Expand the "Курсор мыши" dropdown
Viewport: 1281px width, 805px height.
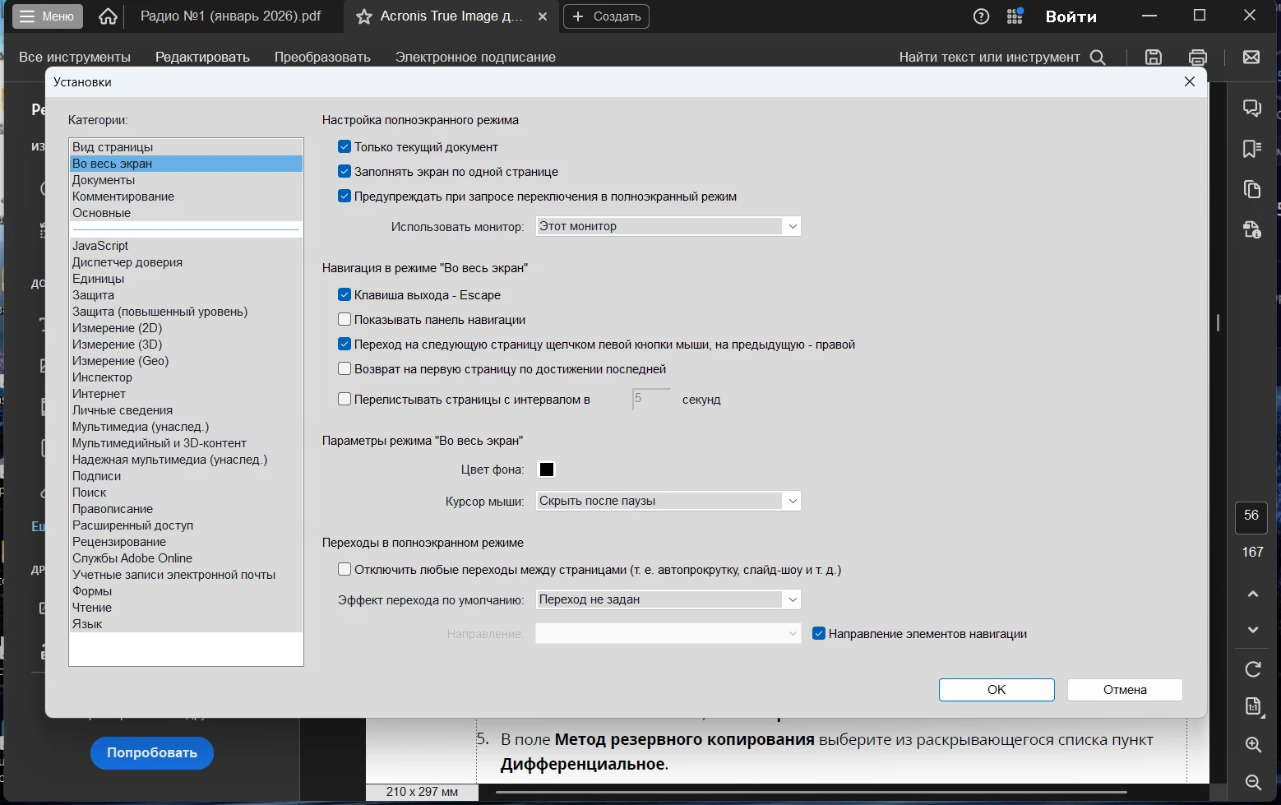[x=668, y=501]
